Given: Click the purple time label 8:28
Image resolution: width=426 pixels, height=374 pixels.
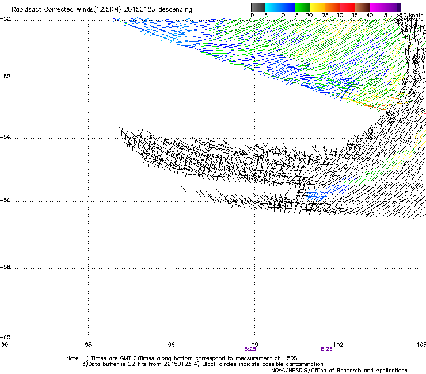Looking at the screenshot, I should point(326,349).
